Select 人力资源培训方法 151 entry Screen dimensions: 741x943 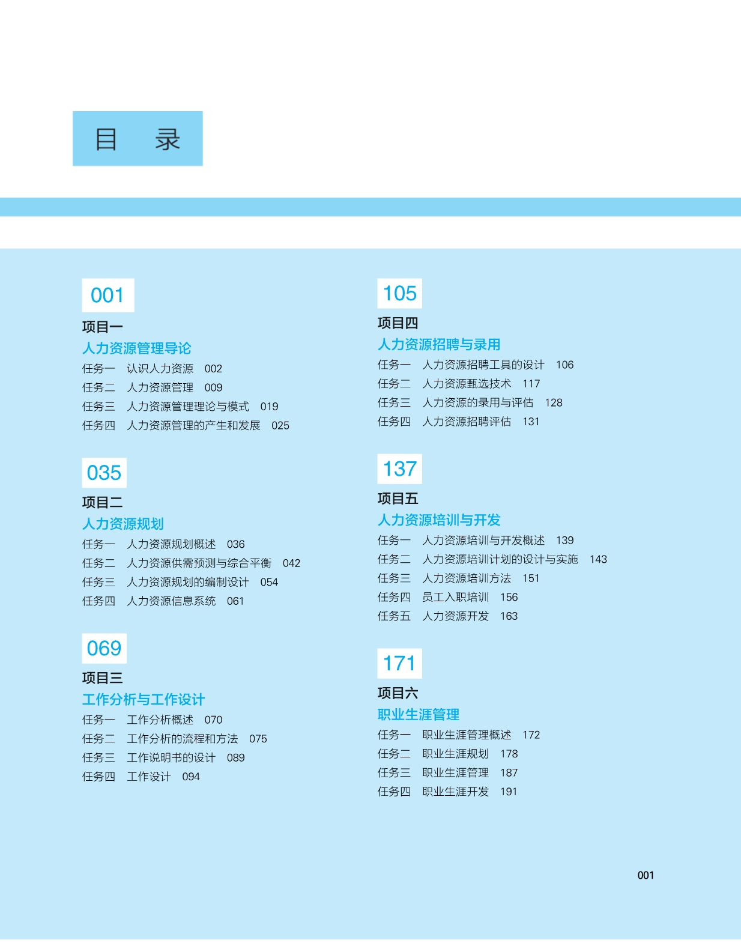pos(459,578)
